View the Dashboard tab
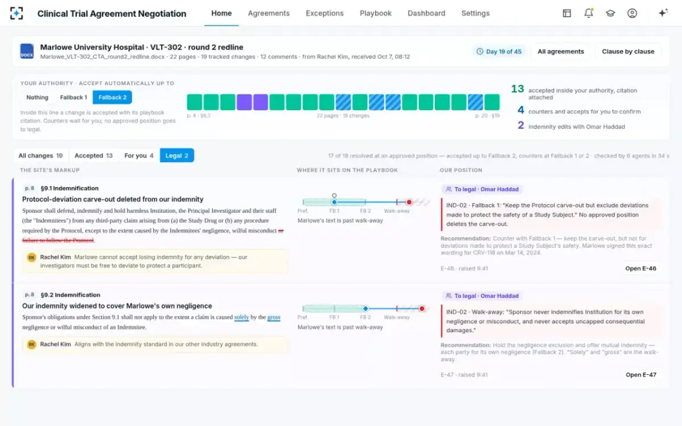Viewport: 682px width, 426px height. [426, 13]
